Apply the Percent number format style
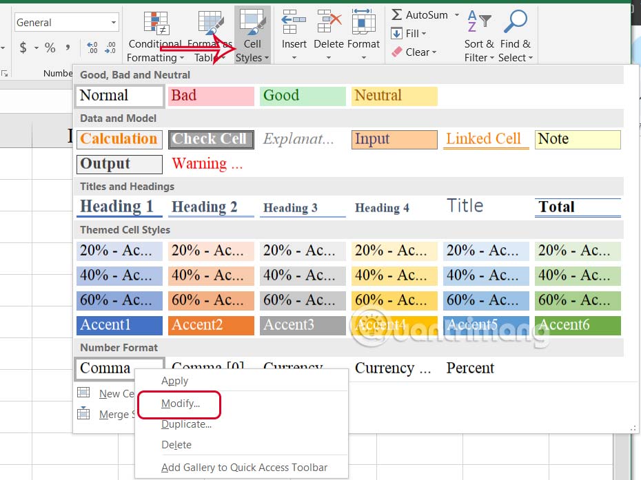This screenshot has width=641, height=480. [x=470, y=368]
